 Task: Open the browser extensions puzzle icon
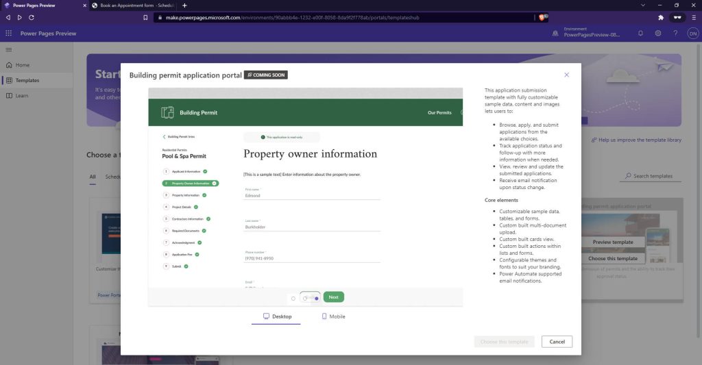(661, 17)
